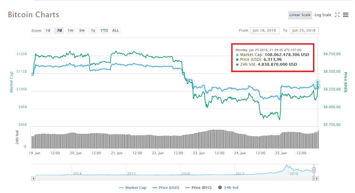Viewport: 355px width, 193px height.
Task: Select the YTD zoom preset
Action: click(104, 31)
